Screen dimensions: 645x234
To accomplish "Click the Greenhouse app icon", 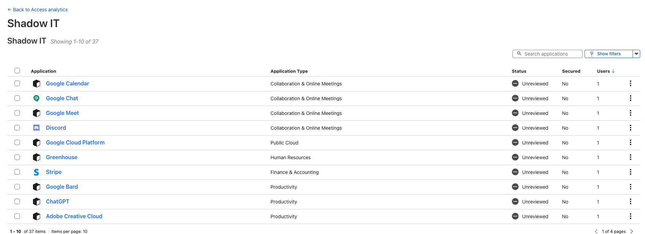I will coord(36,157).
